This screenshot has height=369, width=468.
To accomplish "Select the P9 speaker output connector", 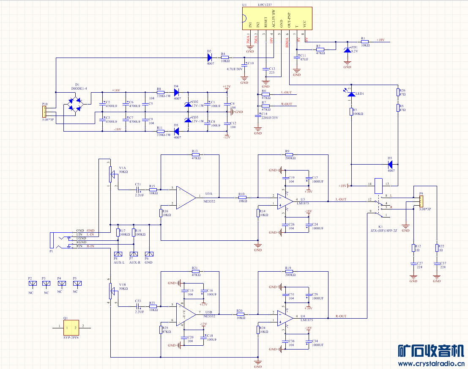I will 421,201.
